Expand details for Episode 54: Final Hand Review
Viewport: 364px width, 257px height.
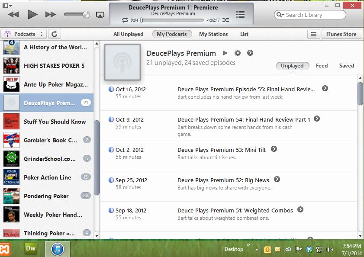point(317,118)
